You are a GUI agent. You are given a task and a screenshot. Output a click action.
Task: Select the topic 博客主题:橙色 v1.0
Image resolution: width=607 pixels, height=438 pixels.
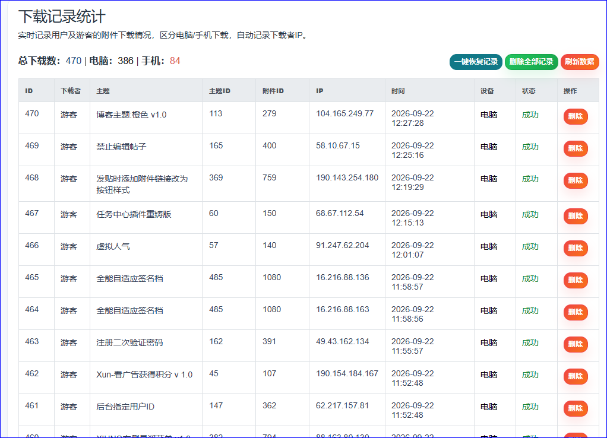coord(131,115)
